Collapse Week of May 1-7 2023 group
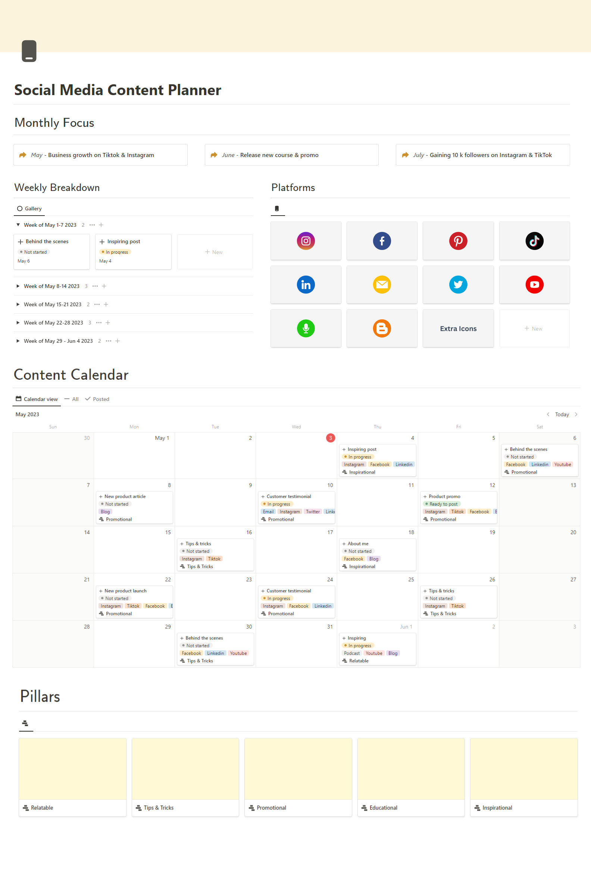The height and width of the screenshot is (881, 591). [x=18, y=225]
